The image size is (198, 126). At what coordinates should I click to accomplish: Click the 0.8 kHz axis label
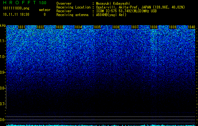(3, 88)
